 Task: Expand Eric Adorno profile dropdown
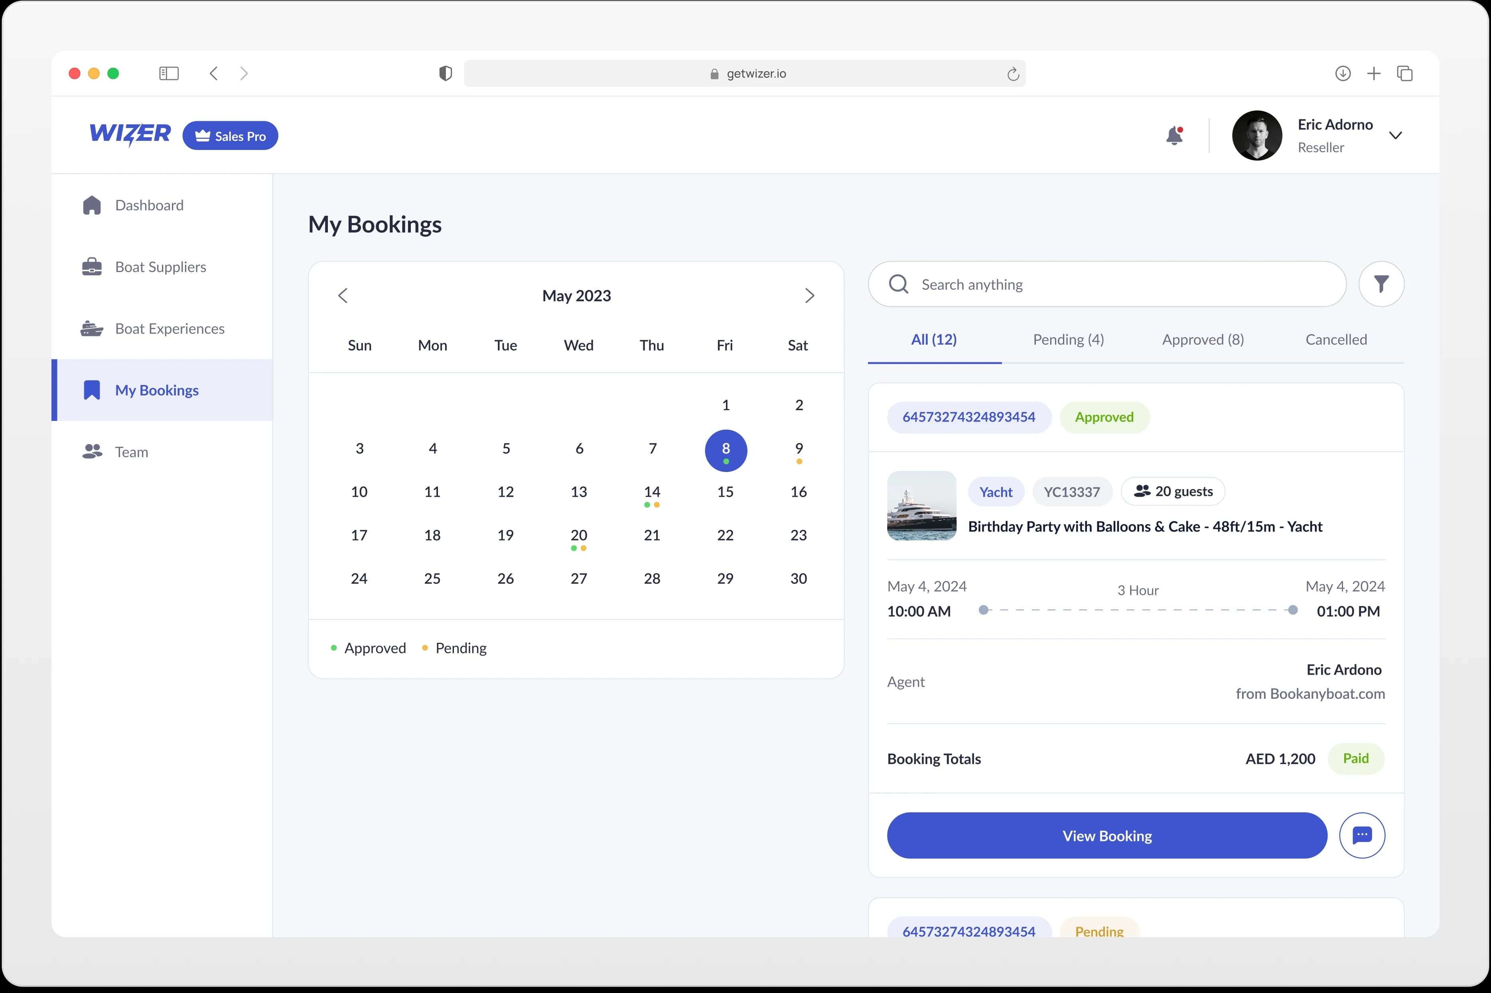(1395, 136)
